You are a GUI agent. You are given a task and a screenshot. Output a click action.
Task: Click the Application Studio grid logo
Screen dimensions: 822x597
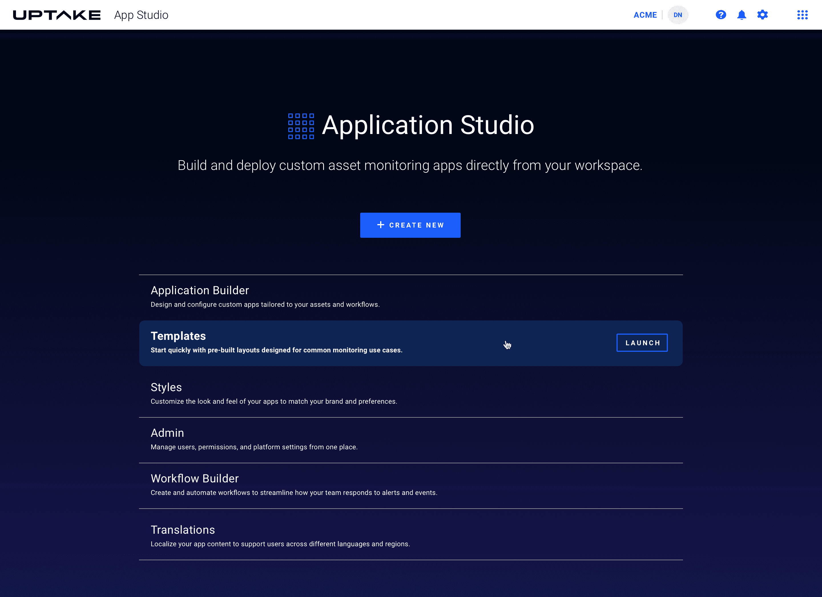click(301, 126)
